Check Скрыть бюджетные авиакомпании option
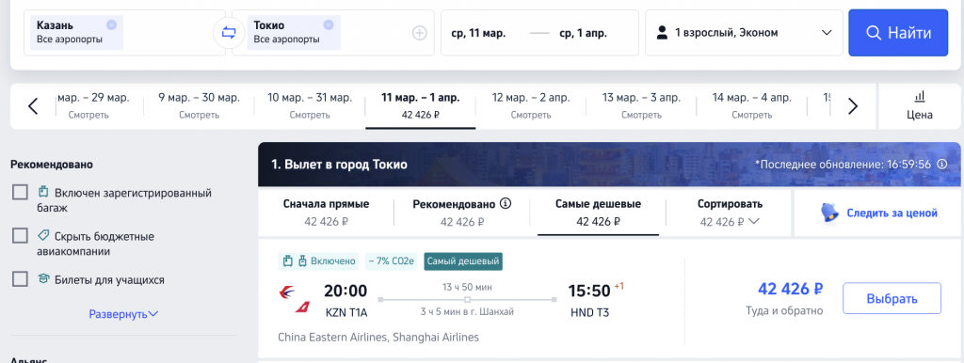 click(21, 236)
